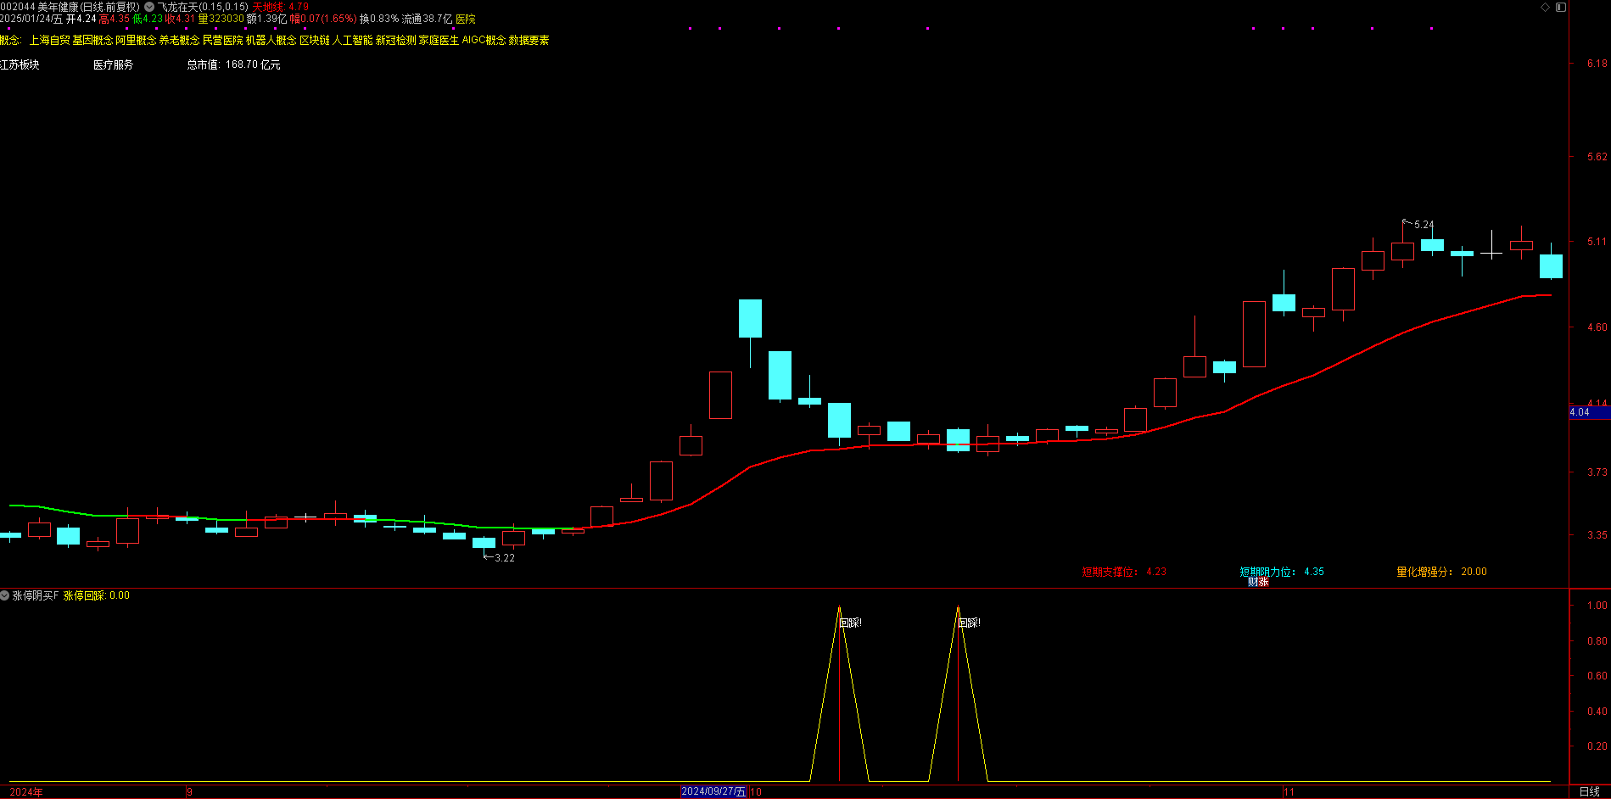Screen dimensions: 1611x799
Task: Click the 财涨 marker below resistance label
Action: pyautogui.click(x=1258, y=582)
